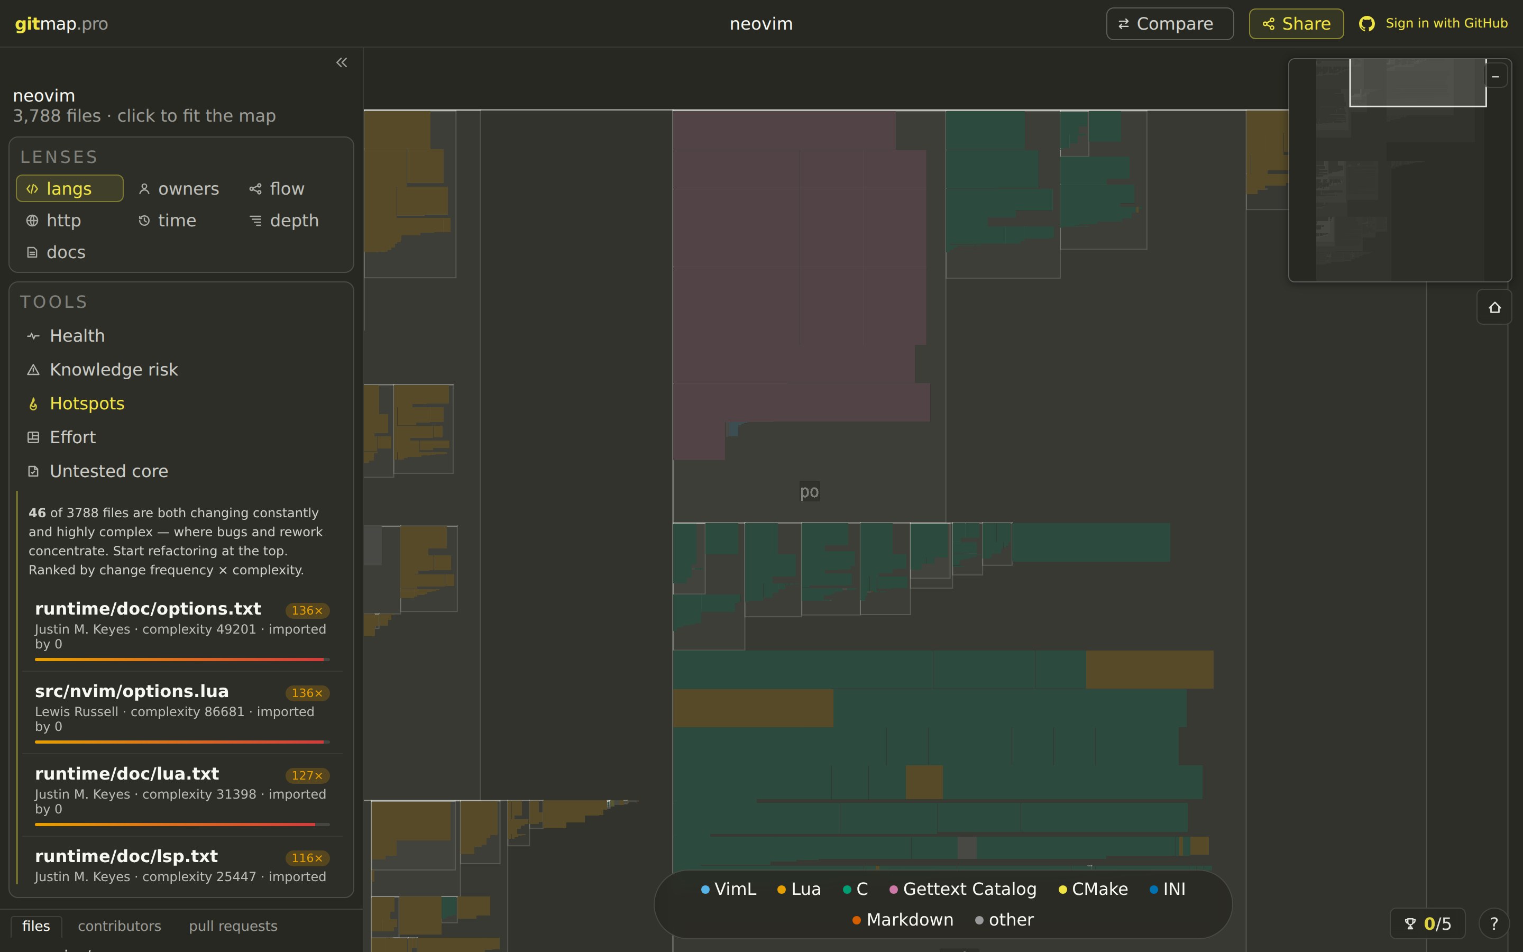
Task: Click the Markdown legend entry
Action: (x=903, y=920)
